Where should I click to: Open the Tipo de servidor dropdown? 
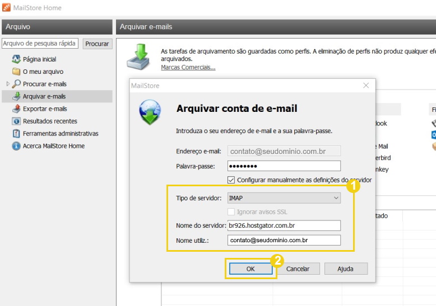pos(284,198)
